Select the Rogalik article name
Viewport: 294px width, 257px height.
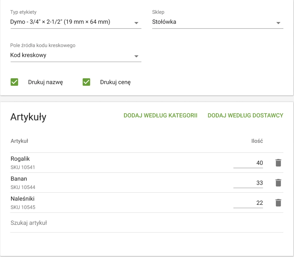coord(20,159)
